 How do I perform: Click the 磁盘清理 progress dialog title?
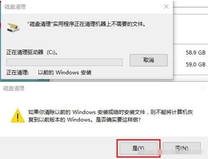(x=15, y=7)
